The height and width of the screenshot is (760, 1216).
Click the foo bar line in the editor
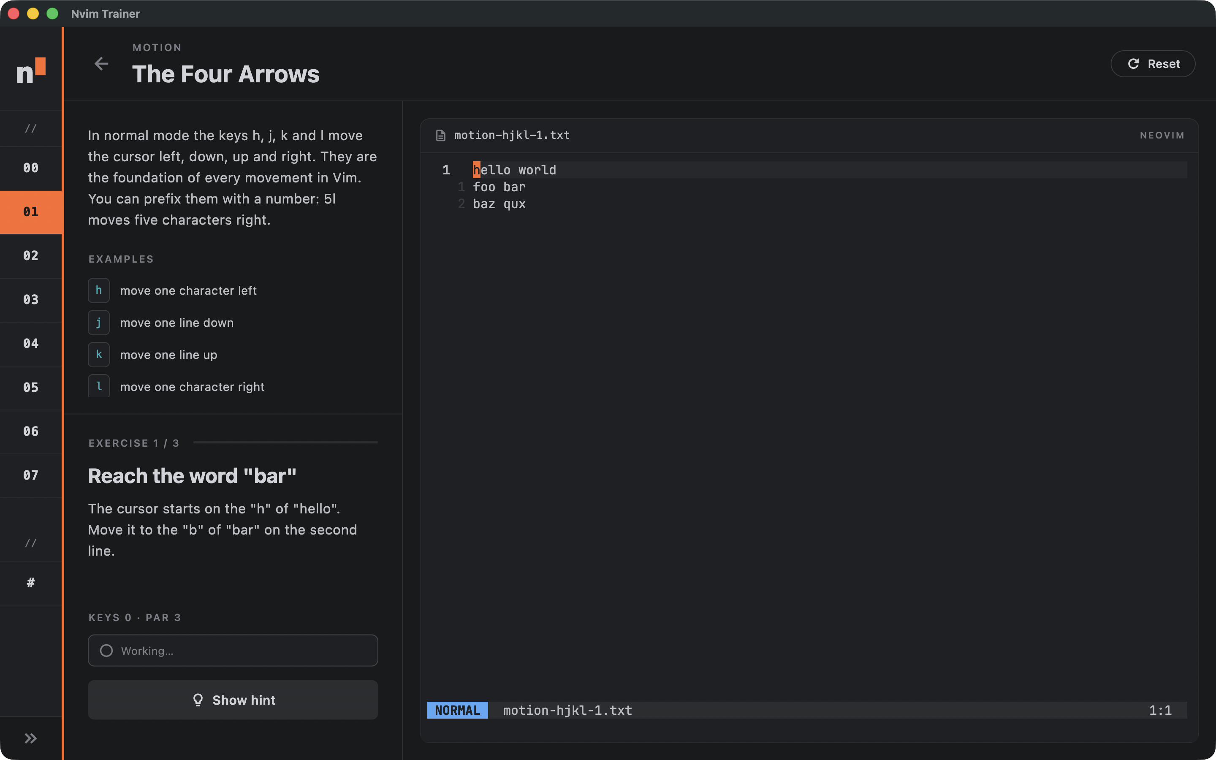499,187
